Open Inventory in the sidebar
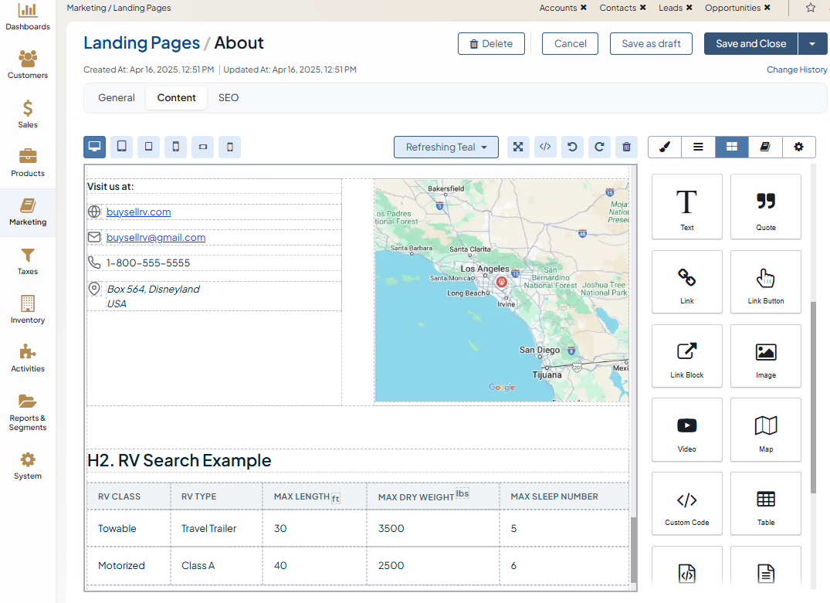 pos(28,310)
